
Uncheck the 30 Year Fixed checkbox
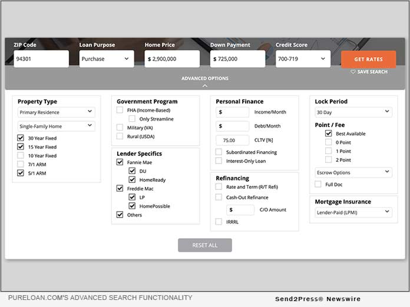pos(21,138)
